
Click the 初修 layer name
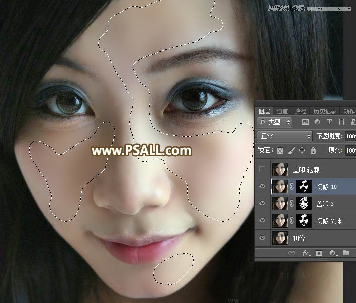(x=299, y=238)
